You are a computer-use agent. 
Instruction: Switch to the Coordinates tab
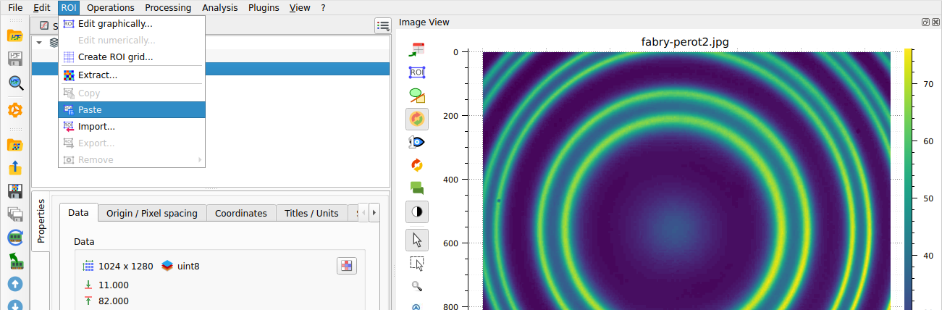[241, 213]
